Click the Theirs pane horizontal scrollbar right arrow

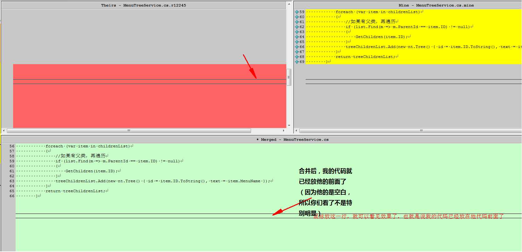click(283, 131)
